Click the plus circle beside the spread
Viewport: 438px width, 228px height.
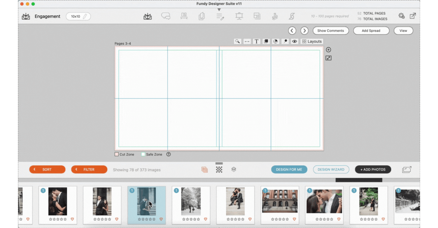pyautogui.click(x=328, y=50)
